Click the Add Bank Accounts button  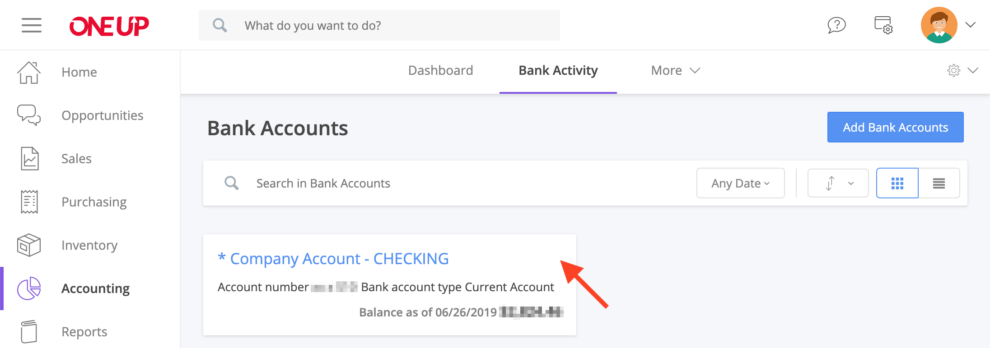(x=896, y=127)
